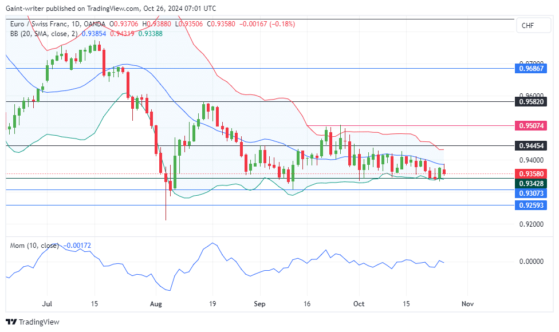Click the TradingView logo at bottom left
Viewport: 559px width, 332px height.
pos(33,322)
